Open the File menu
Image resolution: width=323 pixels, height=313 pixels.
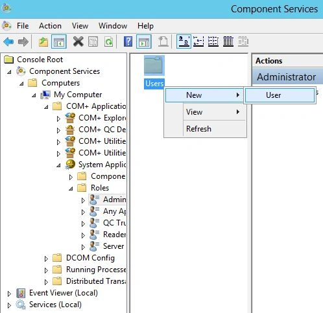pyautogui.click(x=23, y=26)
